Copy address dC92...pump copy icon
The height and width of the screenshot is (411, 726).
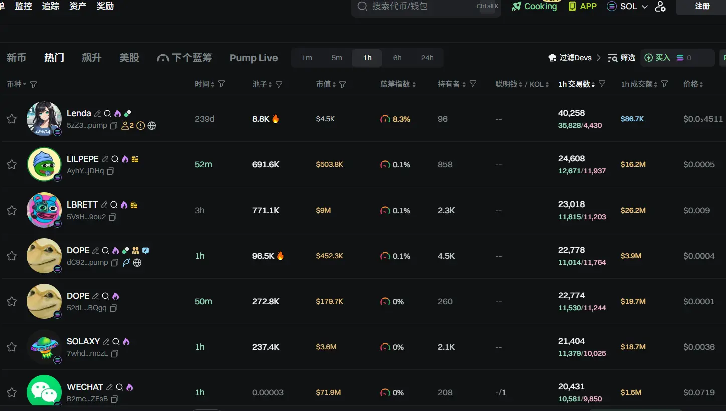115,263
